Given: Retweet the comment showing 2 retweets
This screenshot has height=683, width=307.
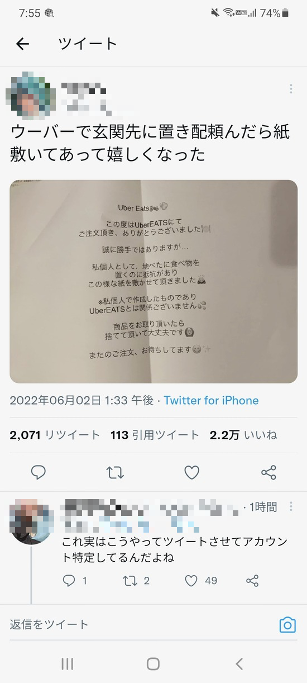Looking at the screenshot, I should click(136, 581).
